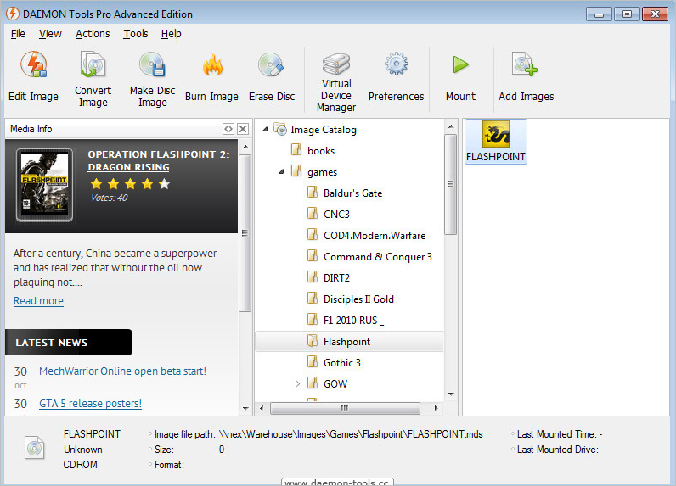The height and width of the screenshot is (486, 676).
Task: Click catalog tree scroll up arrow
Action: point(451,126)
